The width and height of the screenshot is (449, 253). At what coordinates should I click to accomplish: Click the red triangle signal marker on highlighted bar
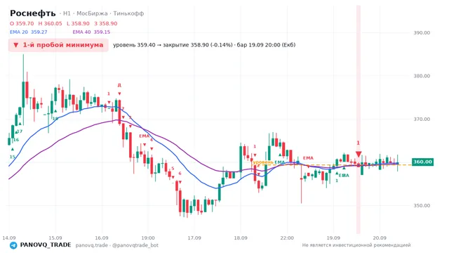pos(358,155)
